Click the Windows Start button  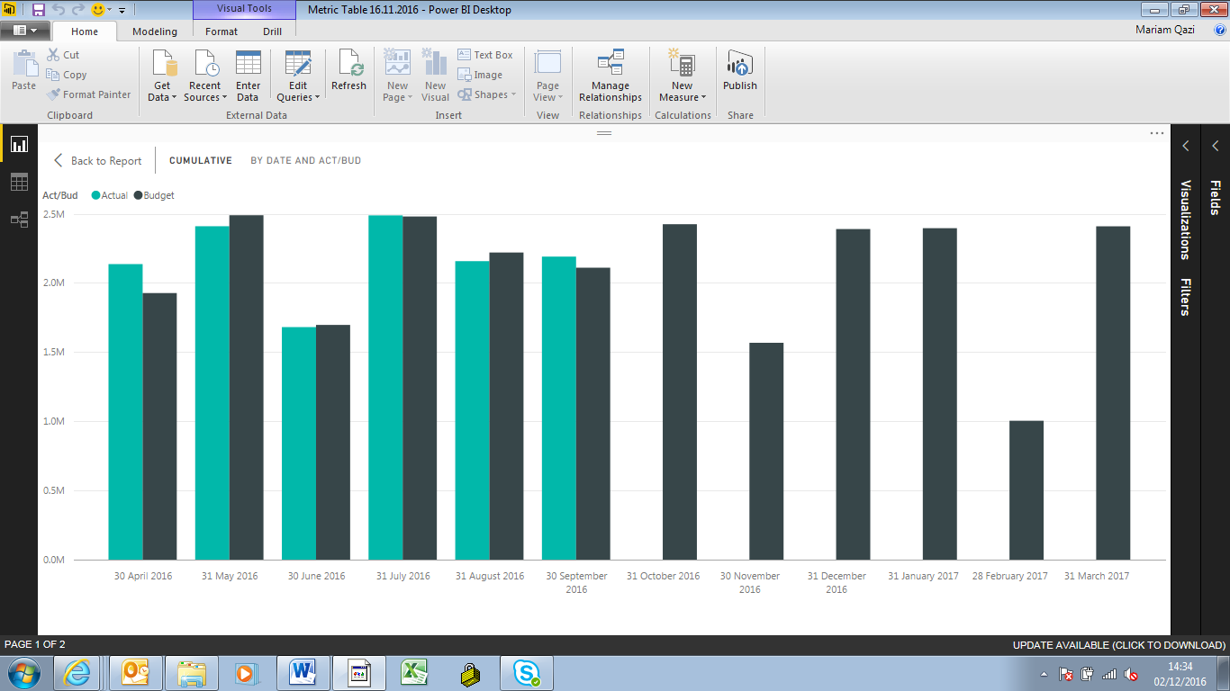point(24,673)
